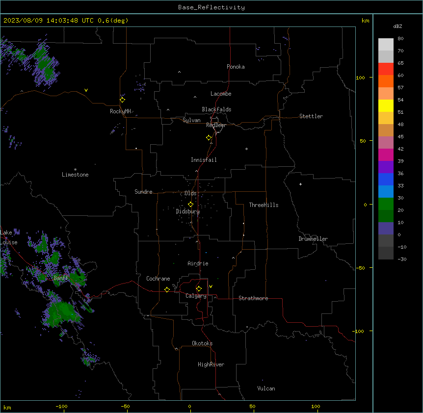The height and width of the screenshot is (413, 423).
Task: Click the dBZ legend heading
Action: click(x=397, y=26)
